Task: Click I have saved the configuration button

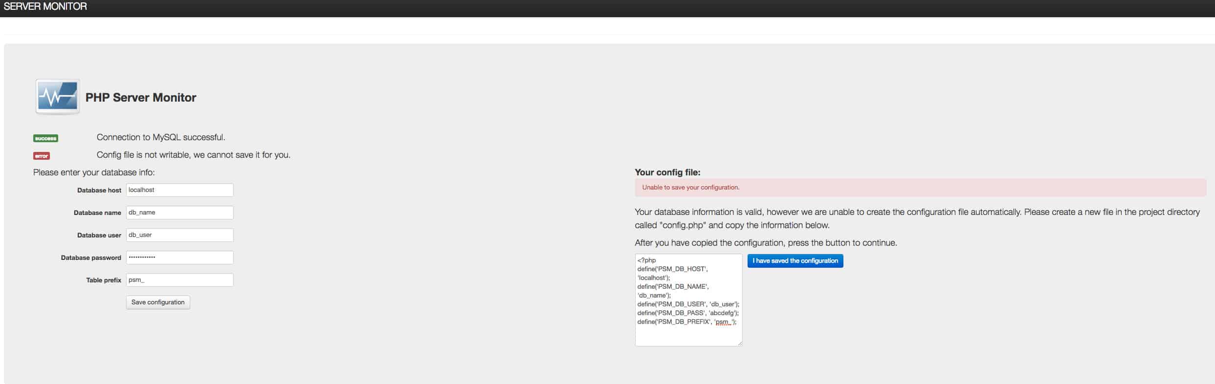Action: coord(795,261)
